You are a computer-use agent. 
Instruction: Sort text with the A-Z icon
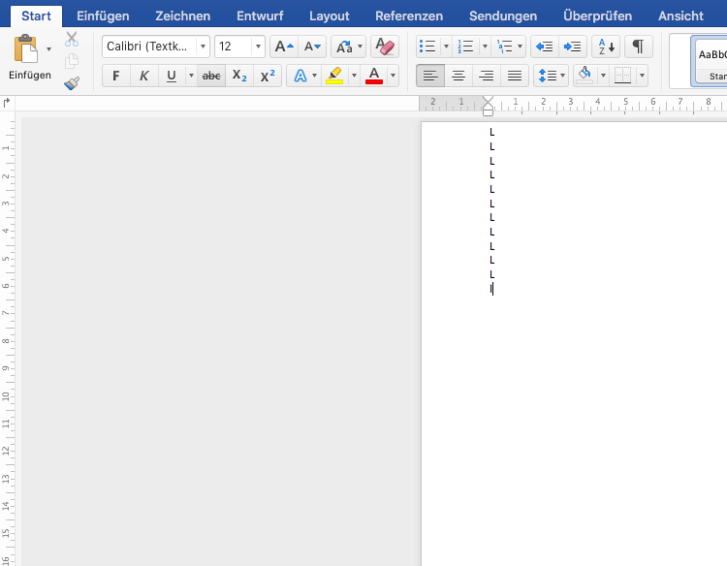606,47
